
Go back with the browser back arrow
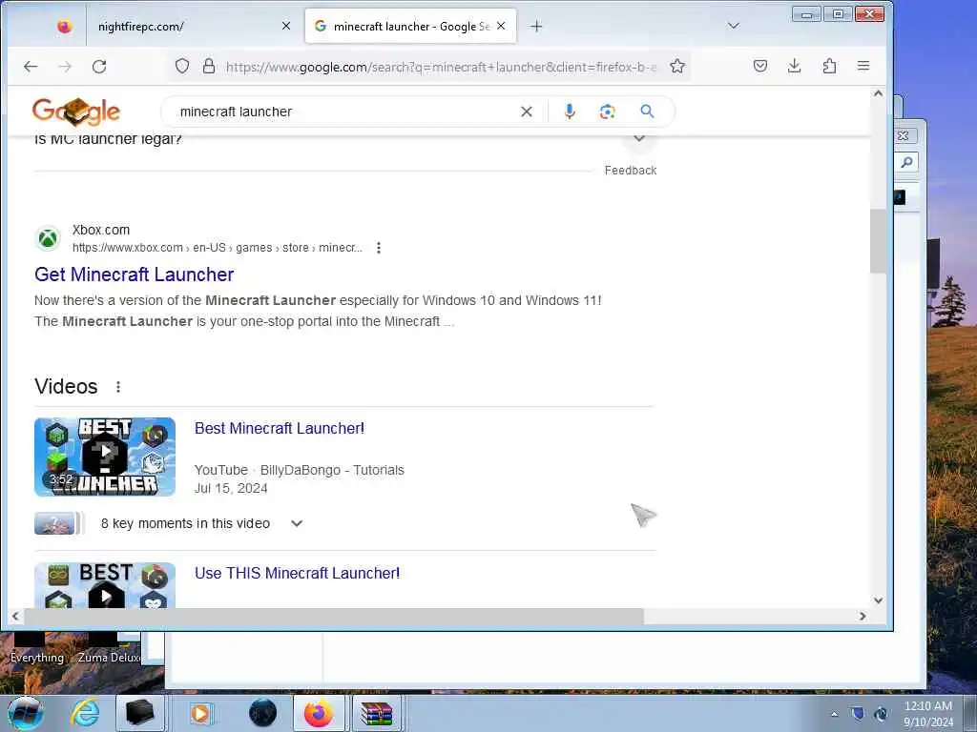pyautogui.click(x=31, y=66)
